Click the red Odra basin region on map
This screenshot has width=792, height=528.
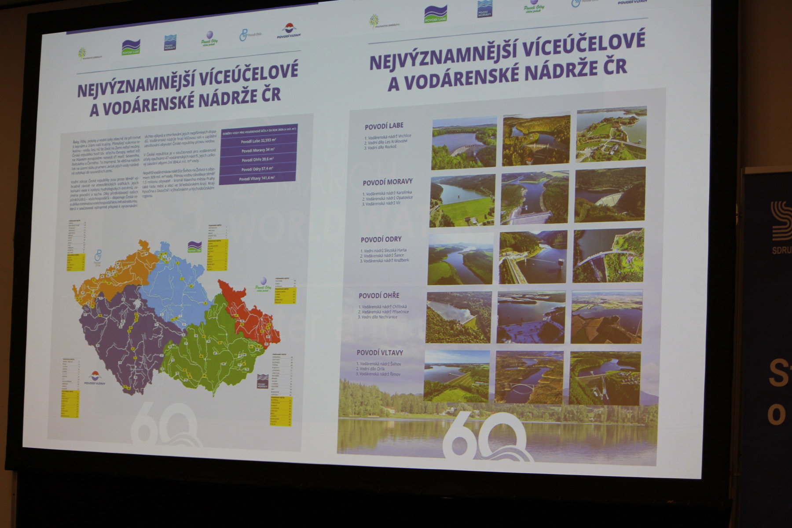246,312
